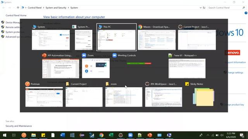
Task: Click Sticky Notes icon in task switcher
Action: 187,84
